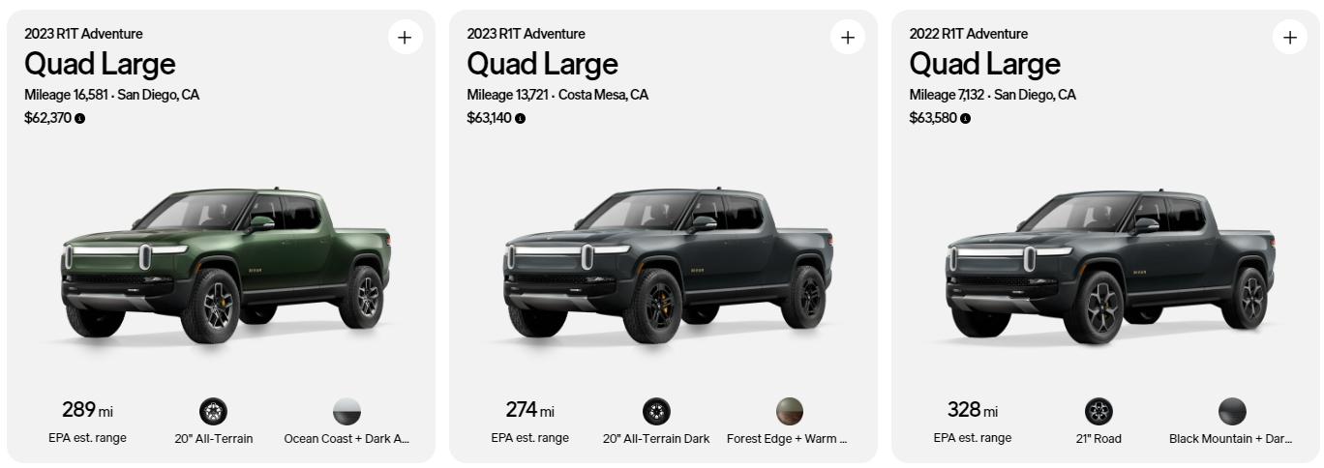Open price info beside $63,140

point(521,119)
